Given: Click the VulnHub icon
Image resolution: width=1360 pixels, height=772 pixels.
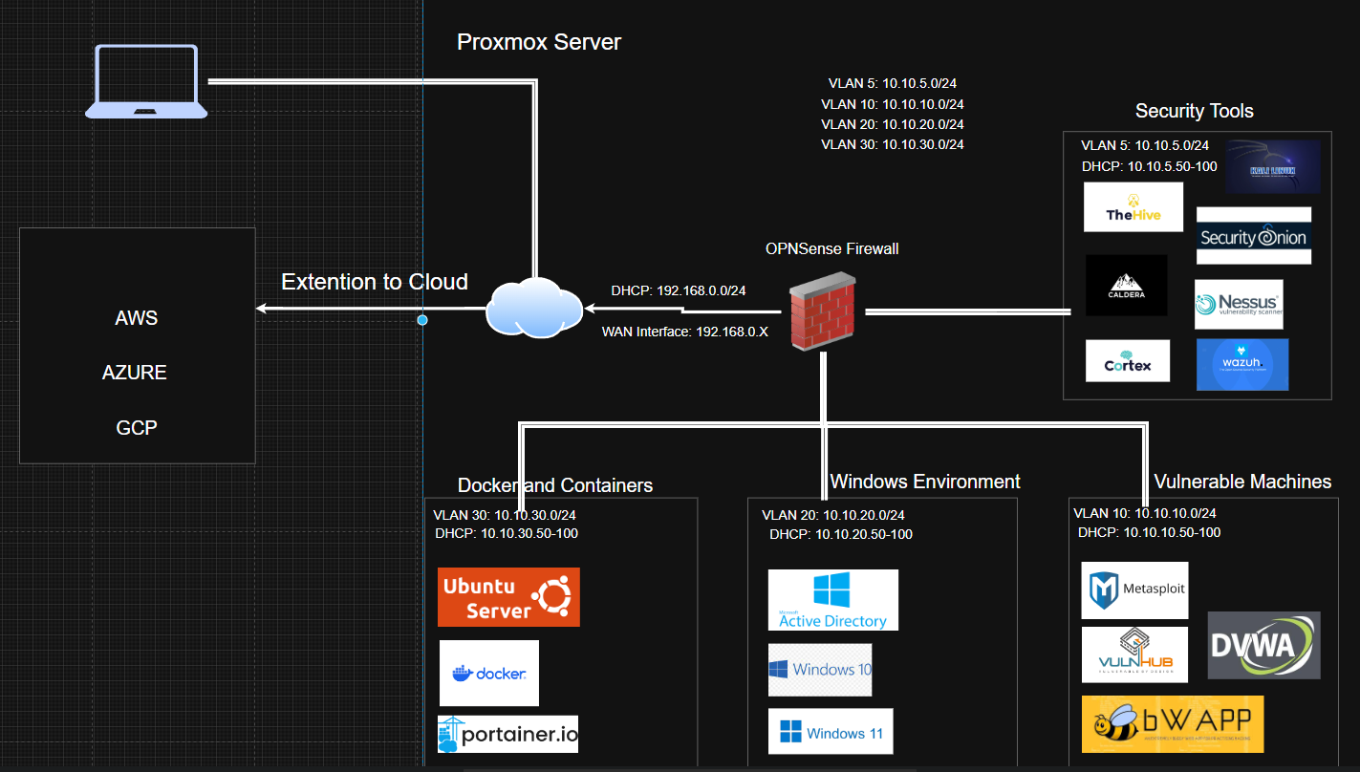Looking at the screenshot, I should pyautogui.click(x=1134, y=654).
